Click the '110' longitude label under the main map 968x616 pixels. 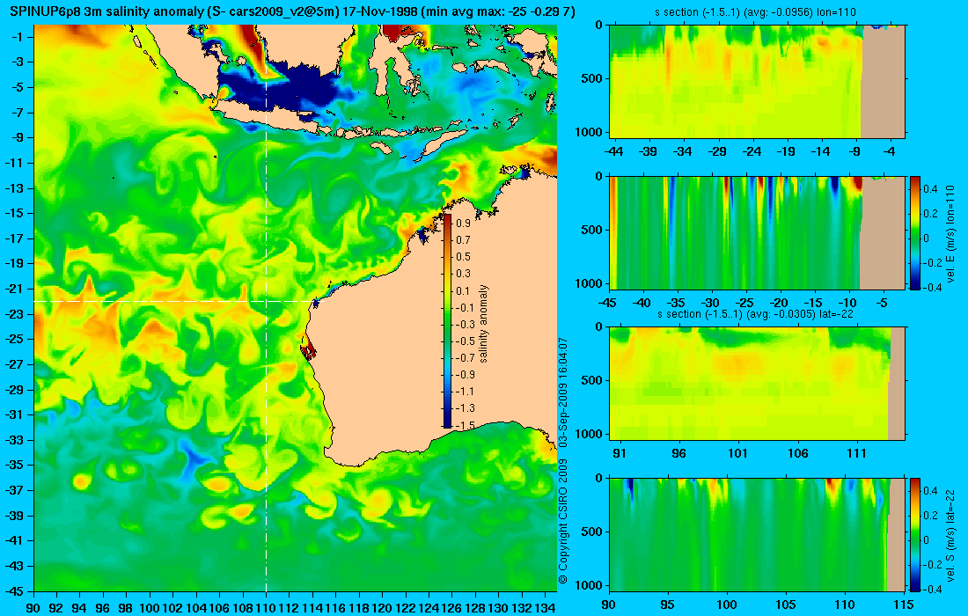[x=266, y=608]
